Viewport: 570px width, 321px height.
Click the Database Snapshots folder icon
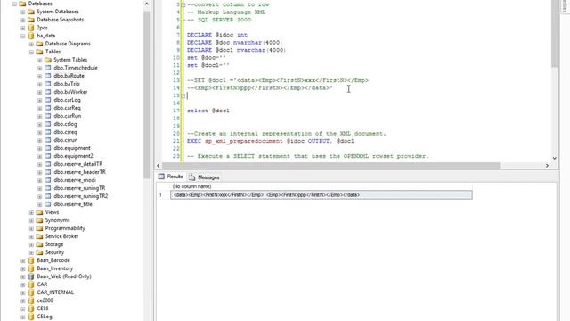click(31, 20)
